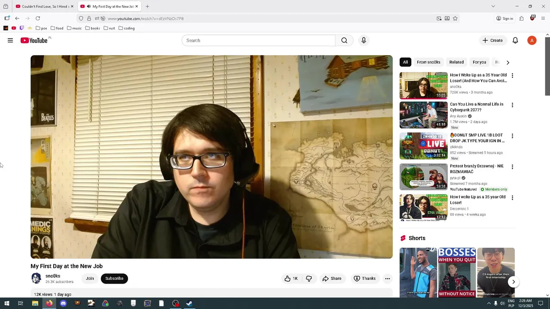Open options for Protest branży Drzewnej video
This screenshot has width=550, height=309.
click(x=512, y=167)
